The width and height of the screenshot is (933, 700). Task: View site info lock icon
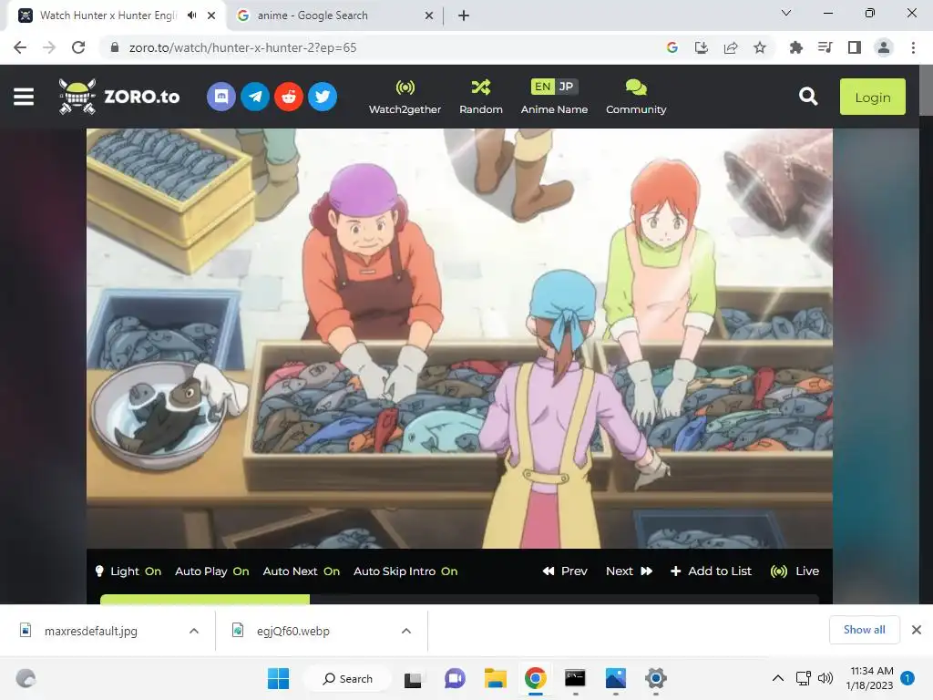[115, 47]
